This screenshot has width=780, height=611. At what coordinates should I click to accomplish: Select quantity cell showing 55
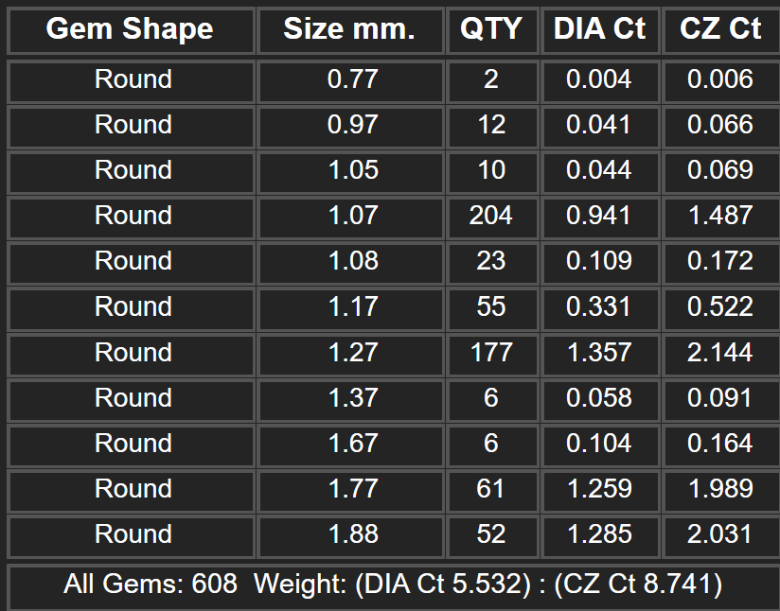pos(492,308)
